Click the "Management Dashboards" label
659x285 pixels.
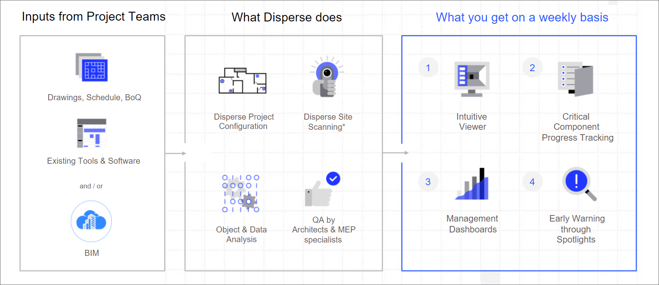coord(473,224)
